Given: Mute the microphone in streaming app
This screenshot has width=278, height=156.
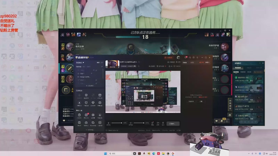Looking at the screenshot, I should point(108,123).
